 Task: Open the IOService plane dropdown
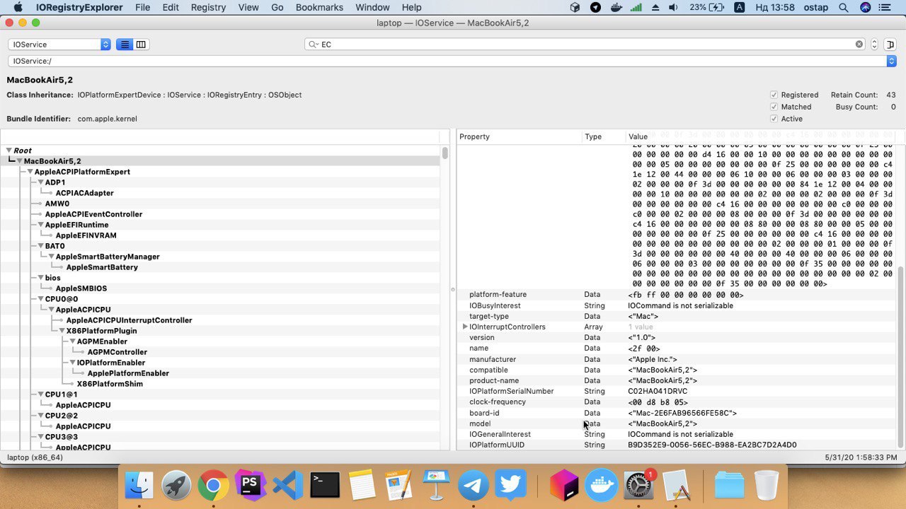pyautogui.click(x=59, y=45)
